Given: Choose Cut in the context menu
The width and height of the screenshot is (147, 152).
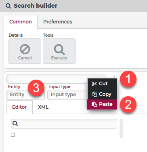Looking at the screenshot, I should click(102, 84).
